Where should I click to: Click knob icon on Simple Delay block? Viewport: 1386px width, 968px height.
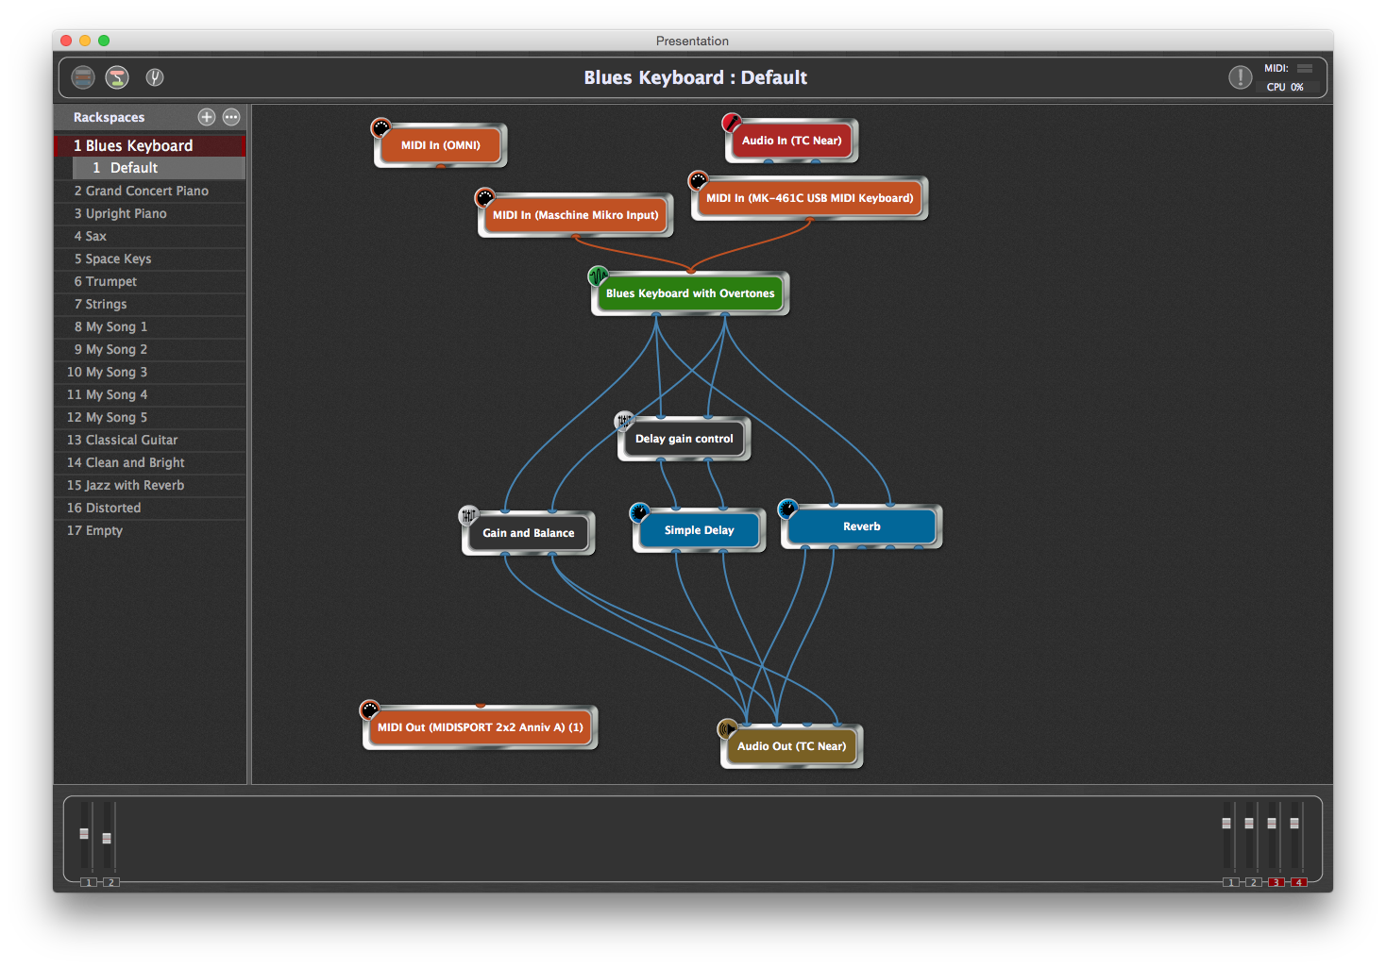tap(639, 512)
